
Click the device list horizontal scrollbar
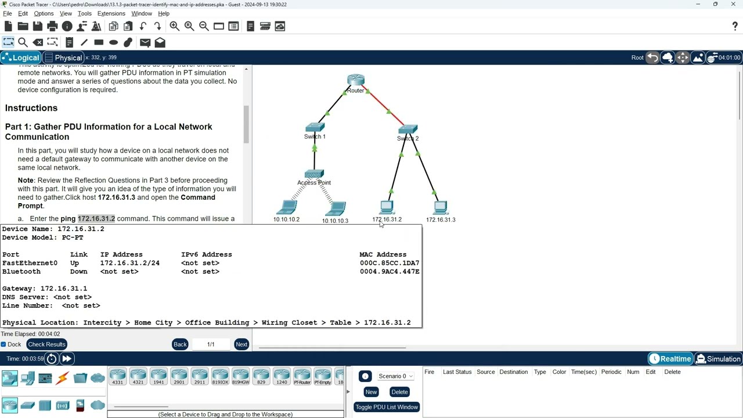[141, 408]
